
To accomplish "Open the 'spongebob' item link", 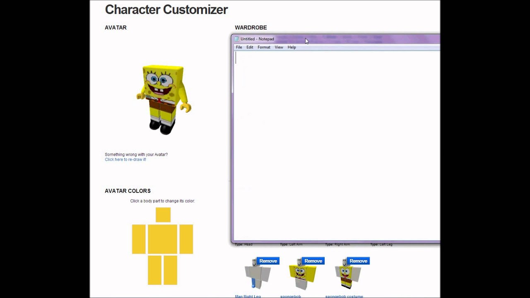I will [290, 296].
